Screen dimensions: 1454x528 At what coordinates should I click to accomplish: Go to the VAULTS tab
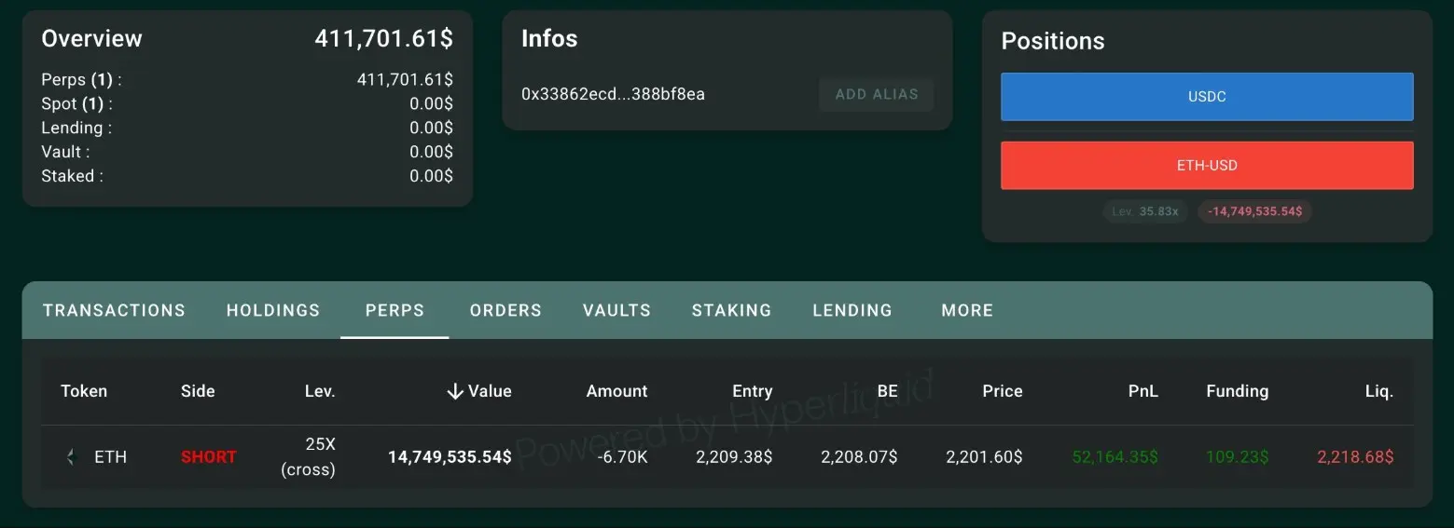(616, 310)
